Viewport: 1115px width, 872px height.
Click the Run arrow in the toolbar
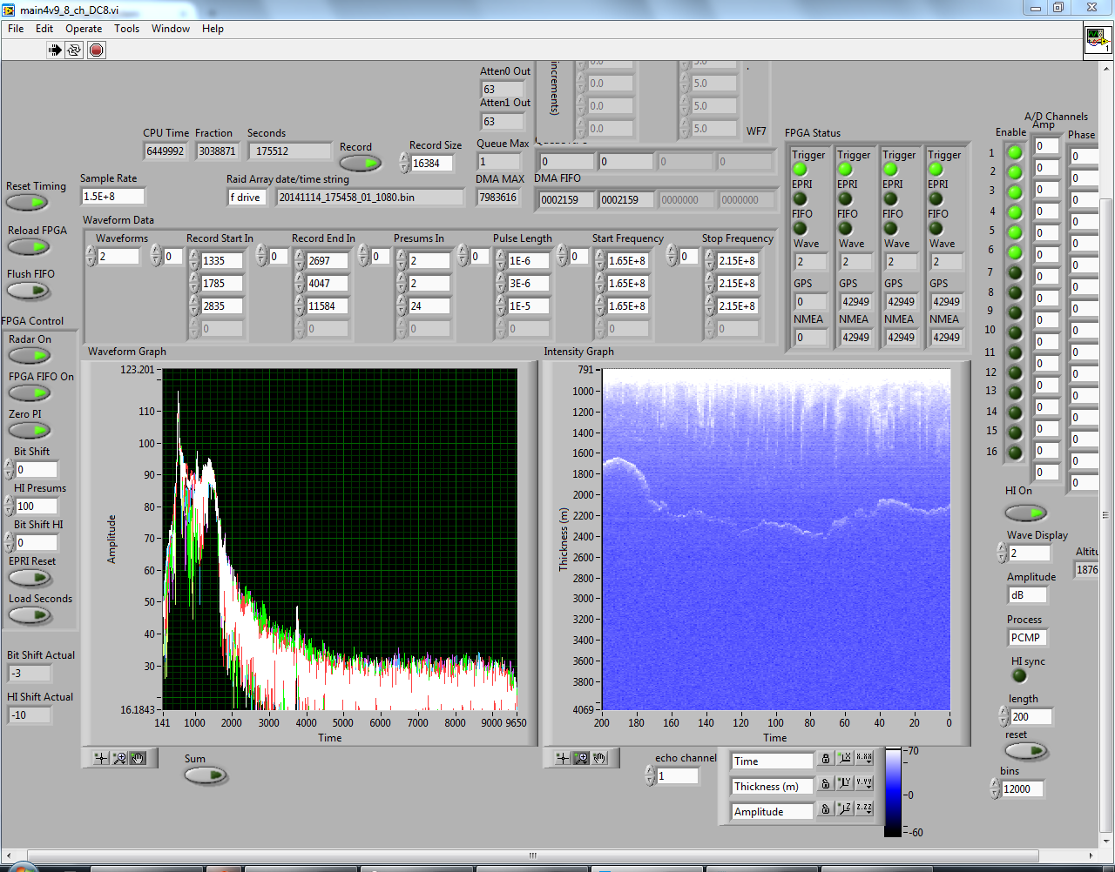click(x=55, y=50)
